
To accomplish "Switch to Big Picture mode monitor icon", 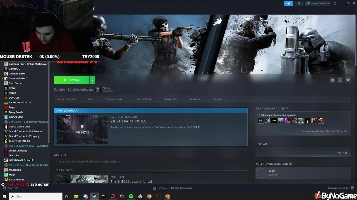I will pos(335,3).
